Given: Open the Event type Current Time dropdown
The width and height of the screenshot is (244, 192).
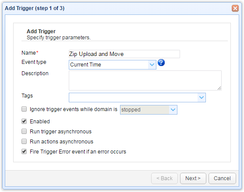Looking at the screenshot, I should (x=113, y=65).
